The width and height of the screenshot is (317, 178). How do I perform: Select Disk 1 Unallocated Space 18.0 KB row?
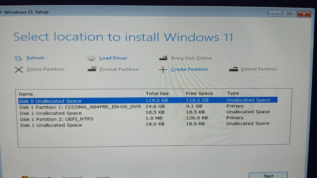coord(148,125)
